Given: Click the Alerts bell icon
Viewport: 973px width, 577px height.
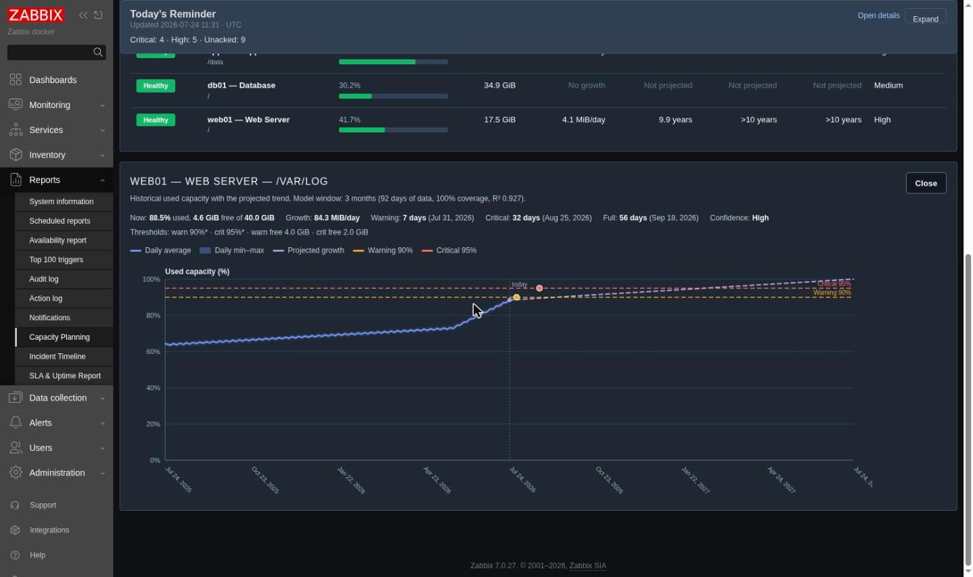Looking at the screenshot, I should click(x=16, y=423).
